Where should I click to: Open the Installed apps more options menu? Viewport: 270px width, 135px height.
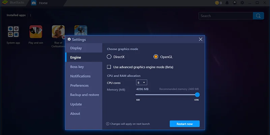click(x=30, y=15)
